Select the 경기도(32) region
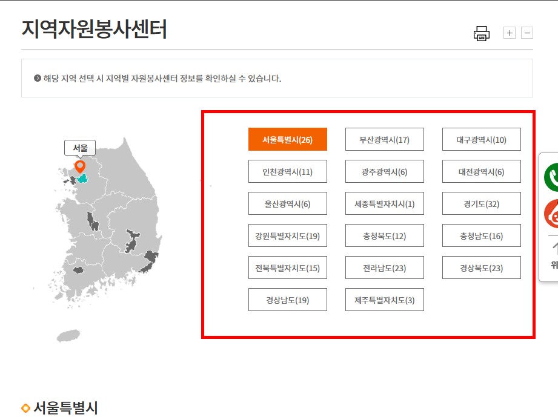This screenshot has height=417, width=558. [481, 203]
